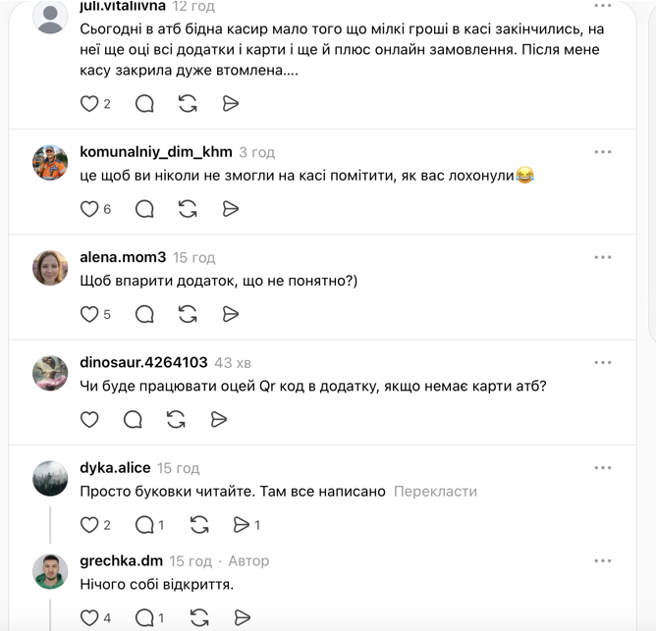Open more options for dyka.alice comment
This screenshot has width=656, height=631.
(603, 468)
